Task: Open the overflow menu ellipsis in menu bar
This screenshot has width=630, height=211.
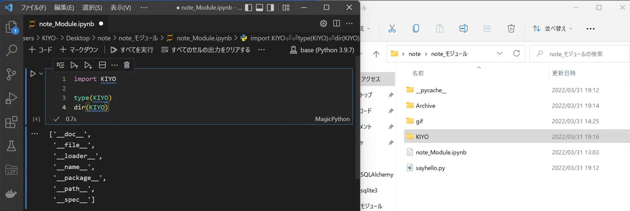Action: tap(145, 8)
